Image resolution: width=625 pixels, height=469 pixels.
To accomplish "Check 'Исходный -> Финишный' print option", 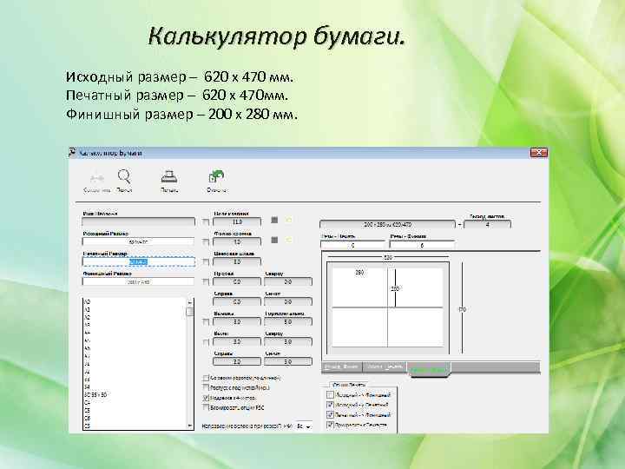I will (x=330, y=395).
